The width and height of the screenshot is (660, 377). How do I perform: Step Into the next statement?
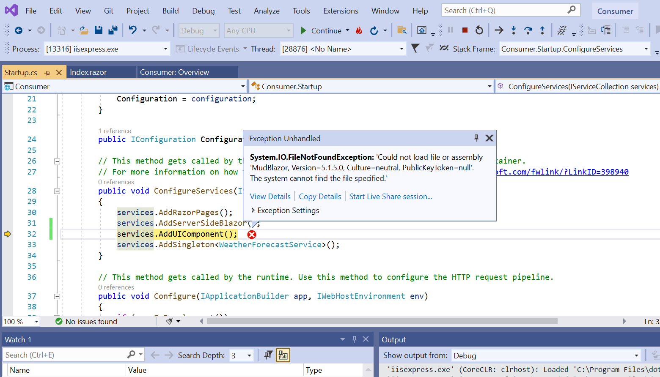514,30
